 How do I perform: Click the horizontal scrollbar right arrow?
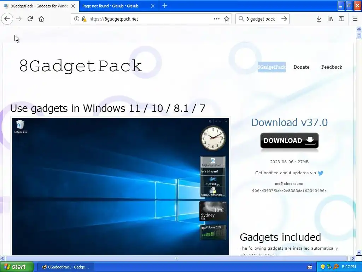(x=353, y=258)
